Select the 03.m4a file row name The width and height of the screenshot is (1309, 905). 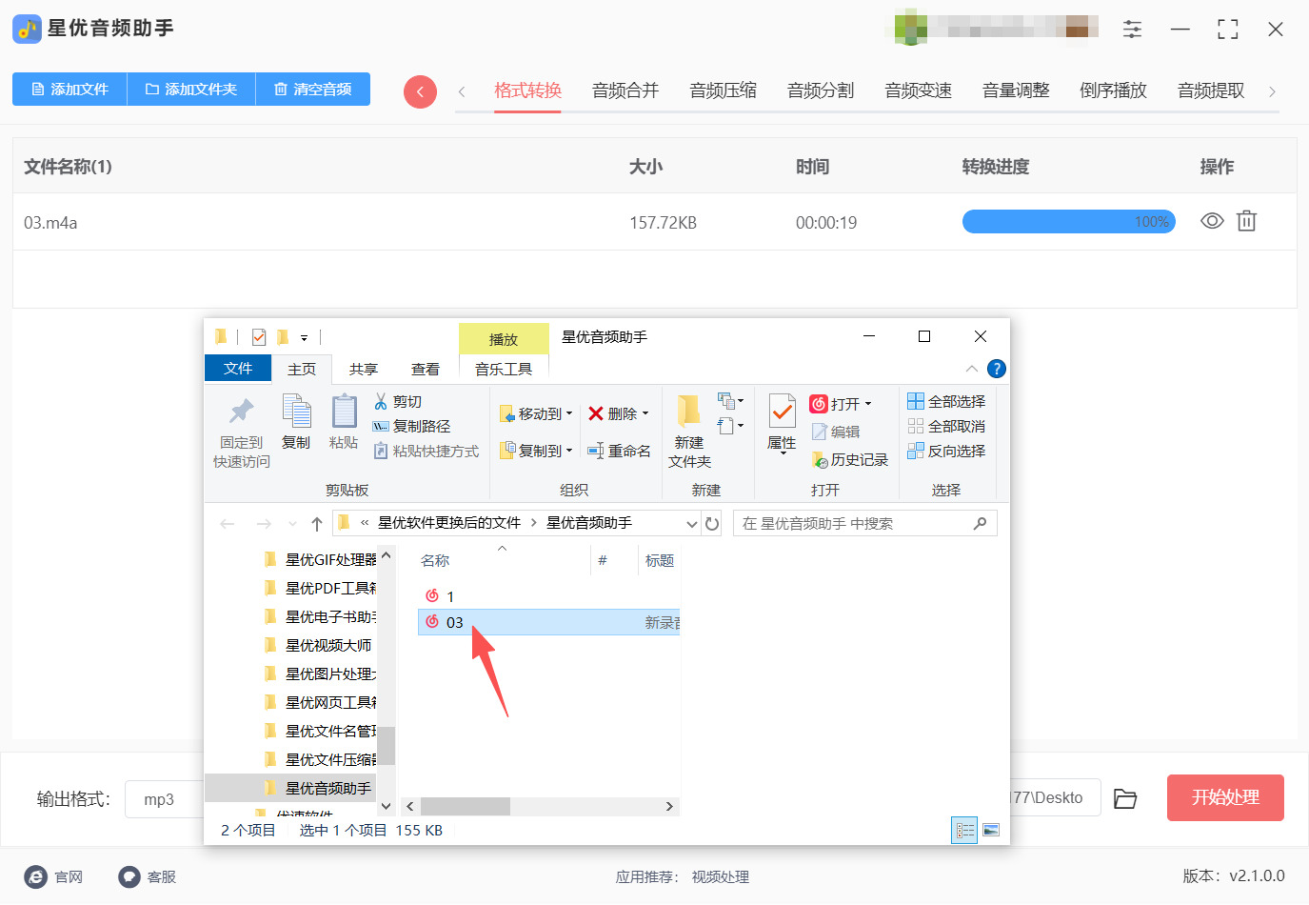(50, 223)
